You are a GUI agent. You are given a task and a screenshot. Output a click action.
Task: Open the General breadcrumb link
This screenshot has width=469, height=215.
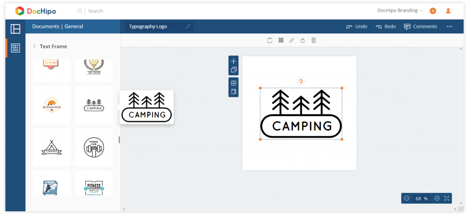click(74, 26)
